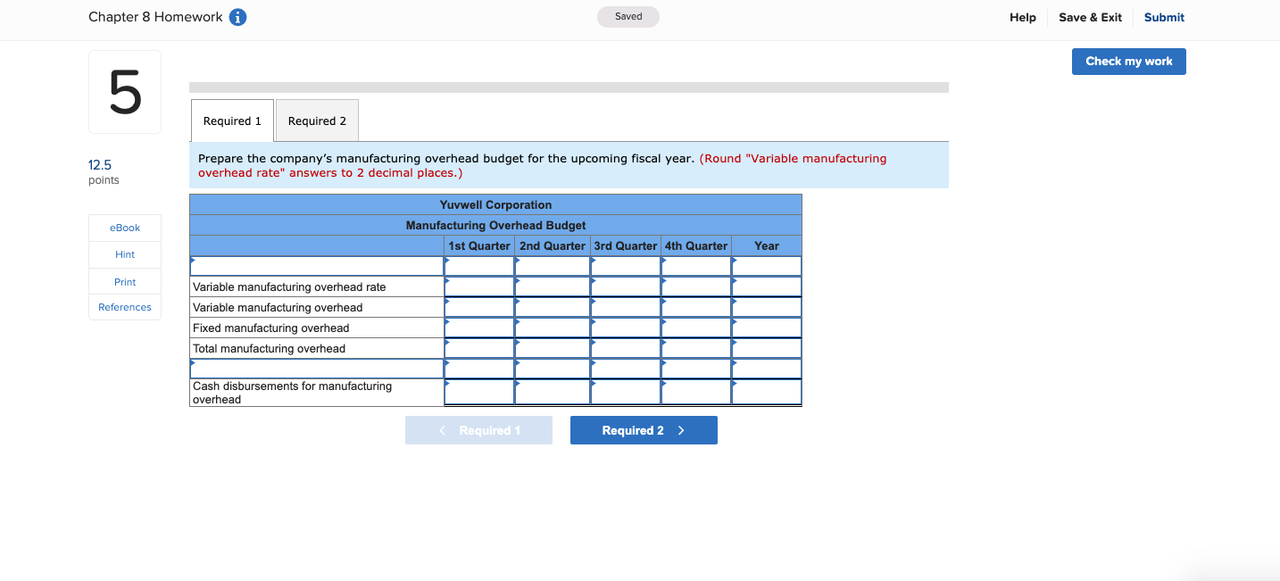Open the Variable manufacturing overhead 4th Quarter cell dropdown
Screen dimensions: 1280x581
coord(696,307)
